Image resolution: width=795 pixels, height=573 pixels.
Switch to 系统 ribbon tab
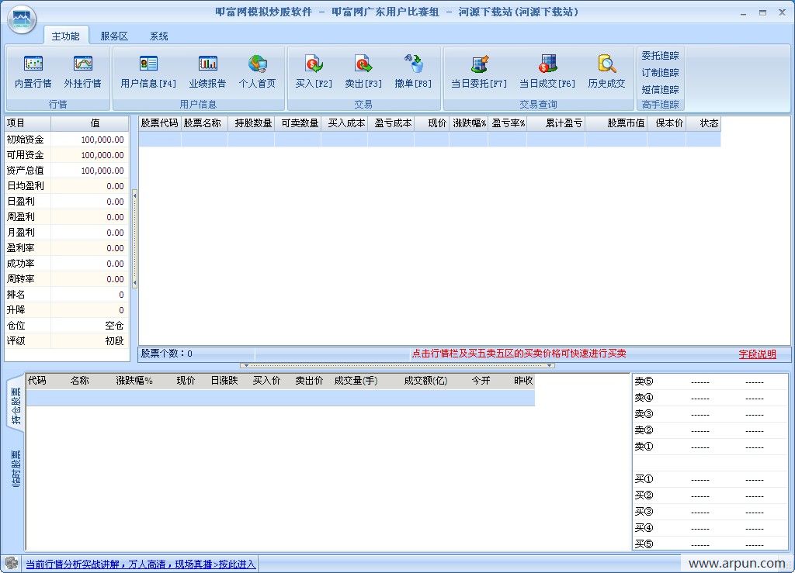pos(158,36)
